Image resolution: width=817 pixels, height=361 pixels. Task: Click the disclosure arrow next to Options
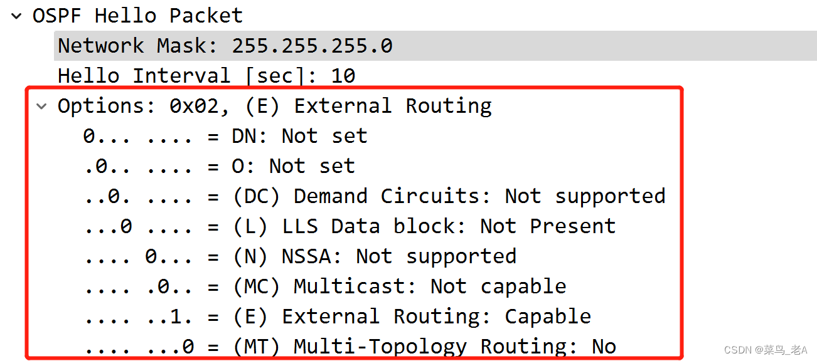(x=41, y=105)
